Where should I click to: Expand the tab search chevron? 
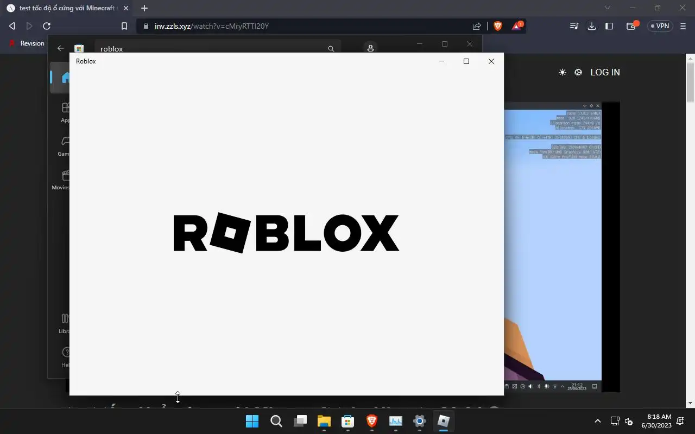pyautogui.click(x=608, y=8)
